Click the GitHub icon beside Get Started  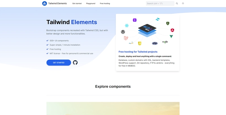(75, 62)
